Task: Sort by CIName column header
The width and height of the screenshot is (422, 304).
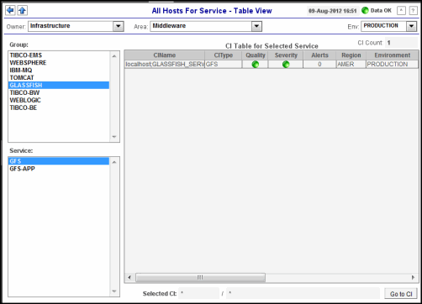Action: point(165,55)
